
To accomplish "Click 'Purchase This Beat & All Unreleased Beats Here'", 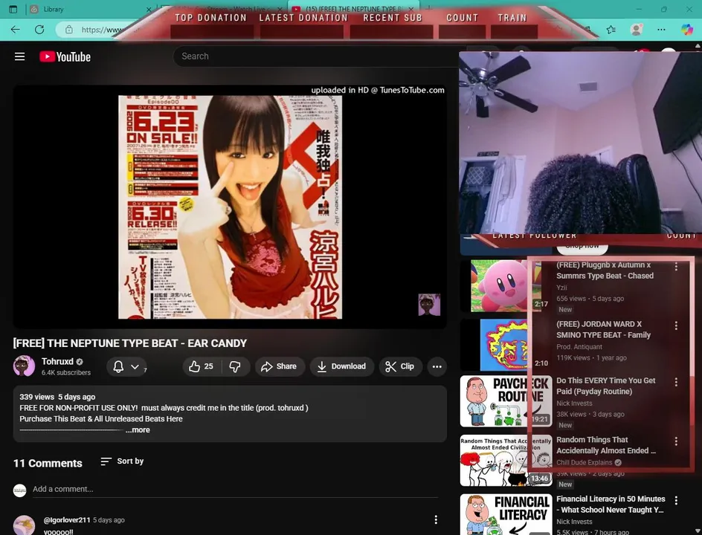I will (101, 418).
